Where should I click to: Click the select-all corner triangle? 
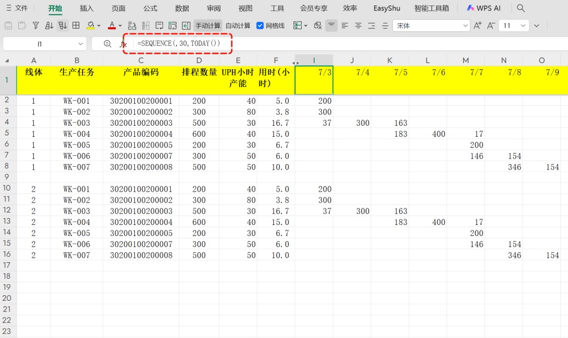pos(7,60)
